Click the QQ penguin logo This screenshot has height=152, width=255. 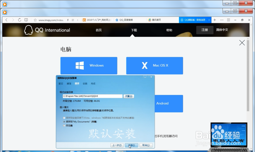28,30
